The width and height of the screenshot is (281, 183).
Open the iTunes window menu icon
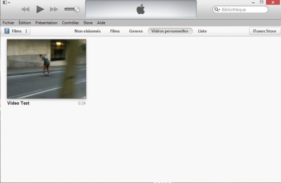coord(6,2)
